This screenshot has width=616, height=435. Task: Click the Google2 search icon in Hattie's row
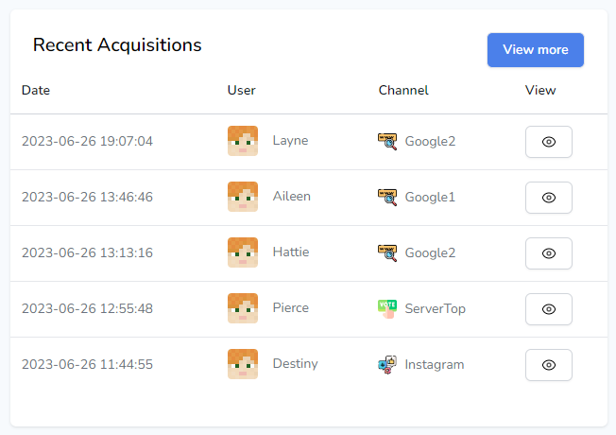[x=387, y=253]
